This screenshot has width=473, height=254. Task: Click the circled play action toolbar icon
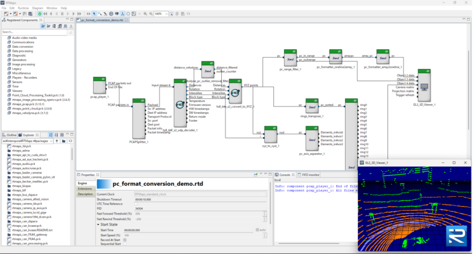[111, 14]
